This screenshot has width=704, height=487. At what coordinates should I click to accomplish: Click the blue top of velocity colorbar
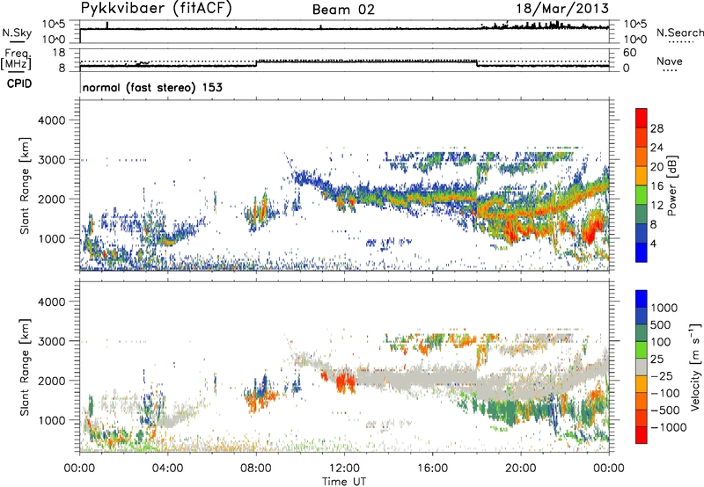[642, 299]
